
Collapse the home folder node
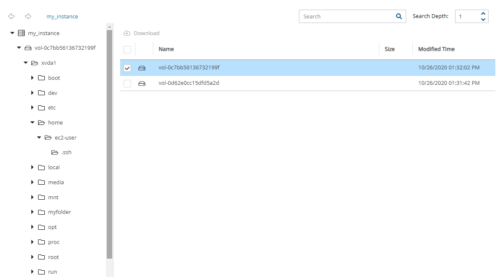click(32, 123)
